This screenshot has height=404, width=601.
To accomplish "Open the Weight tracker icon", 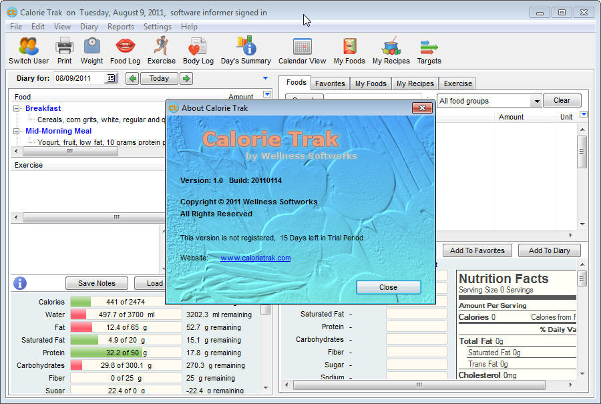I will click(x=91, y=50).
